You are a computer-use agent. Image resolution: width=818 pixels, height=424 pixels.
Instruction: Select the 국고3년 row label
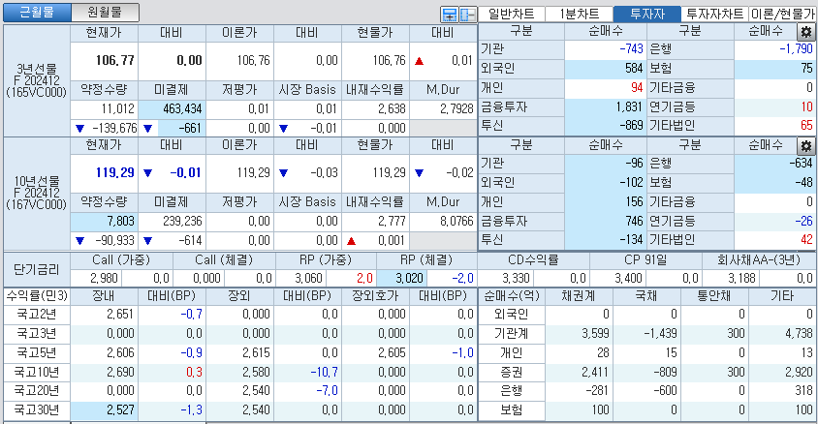pos(37,333)
